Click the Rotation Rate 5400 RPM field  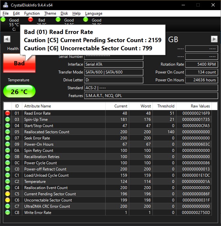pos(202,64)
